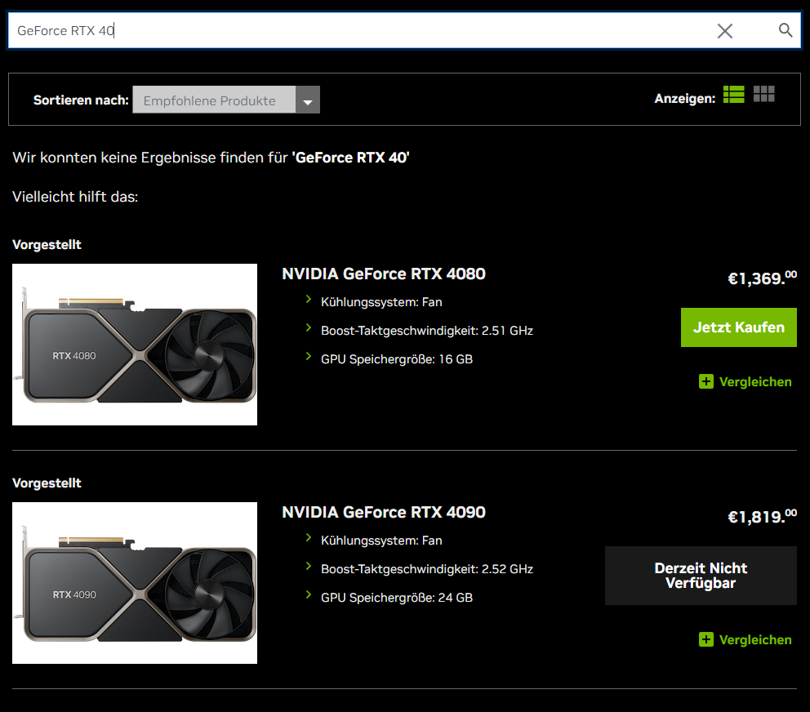This screenshot has width=810, height=712.
Task: Add RTX 4090 to compare via Vergleichen
Action: [745, 639]
